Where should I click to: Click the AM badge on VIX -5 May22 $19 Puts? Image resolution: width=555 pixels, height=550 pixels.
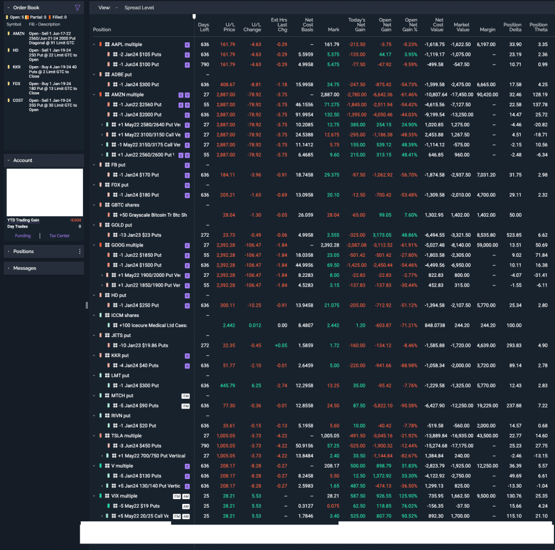click(186, 506)
